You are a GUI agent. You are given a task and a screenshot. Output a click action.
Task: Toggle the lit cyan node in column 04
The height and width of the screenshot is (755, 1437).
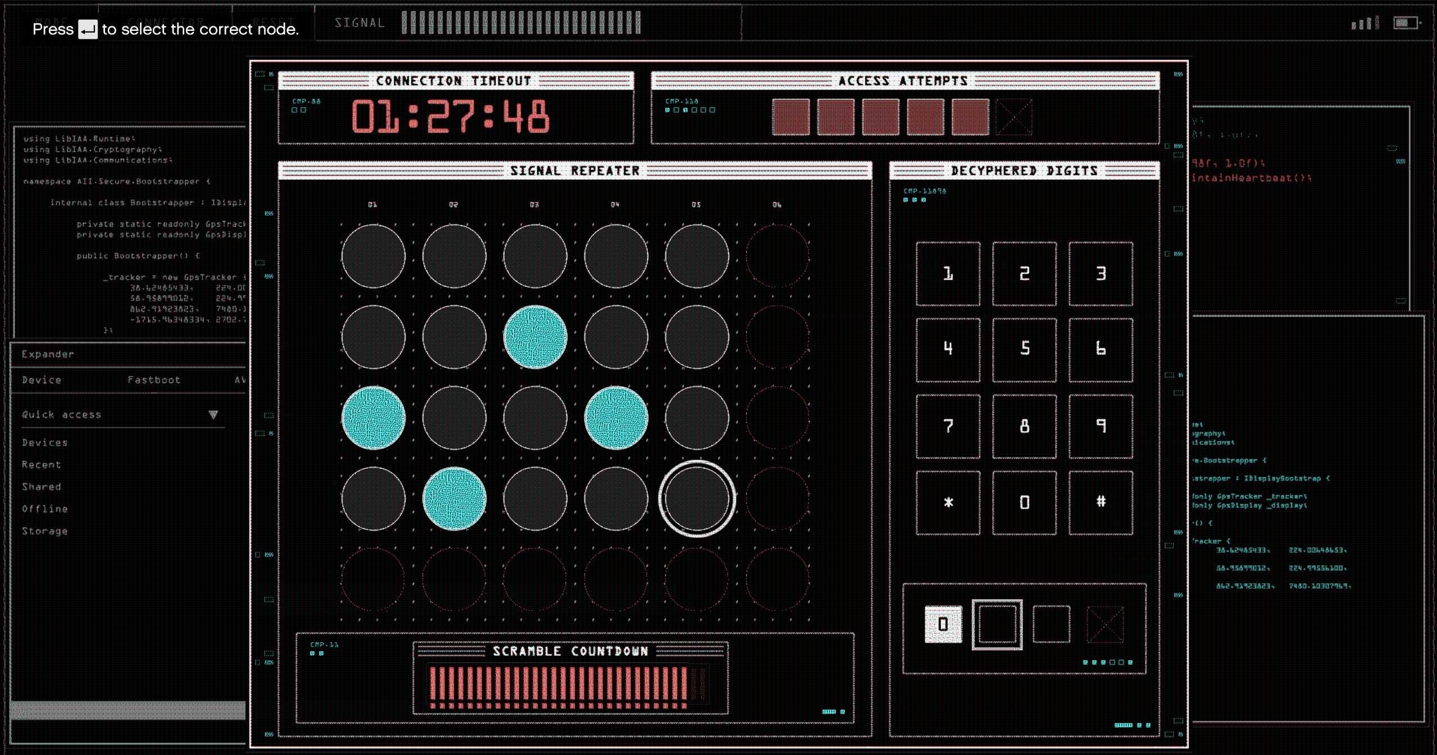pos(616,418)
